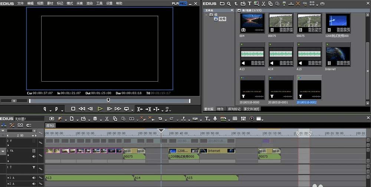
Task: Delete clip using the orange X bin icon
Action: pos(298,4)
